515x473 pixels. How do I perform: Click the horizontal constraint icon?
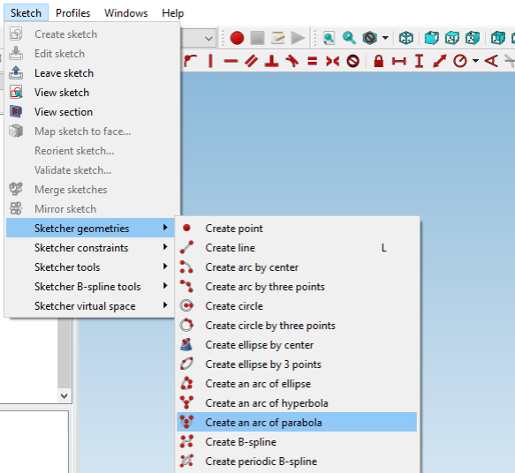point(231,61)
